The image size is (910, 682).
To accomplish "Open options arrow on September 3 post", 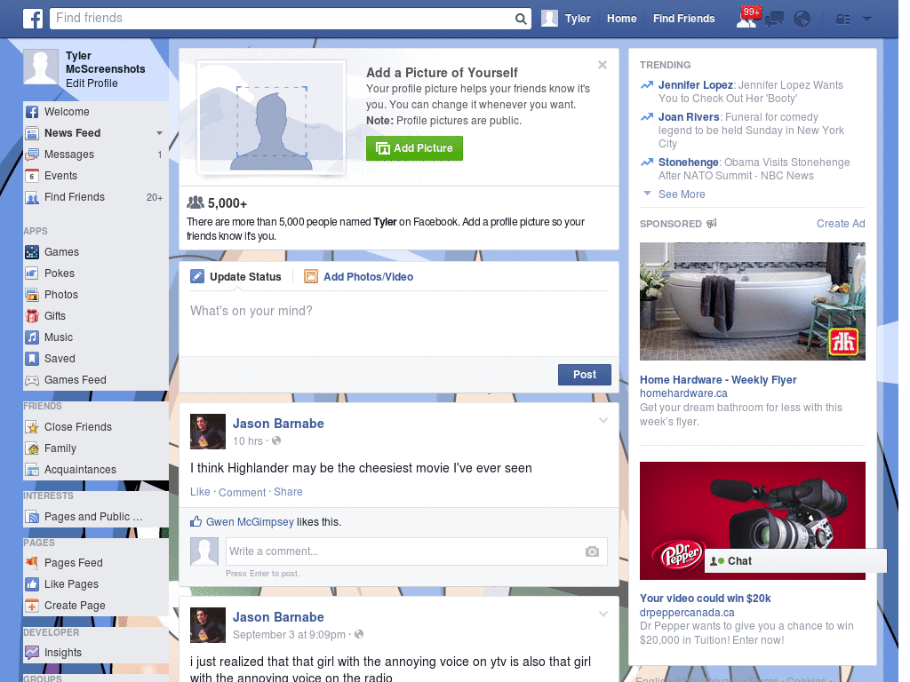I will click(x=603, y=614).
